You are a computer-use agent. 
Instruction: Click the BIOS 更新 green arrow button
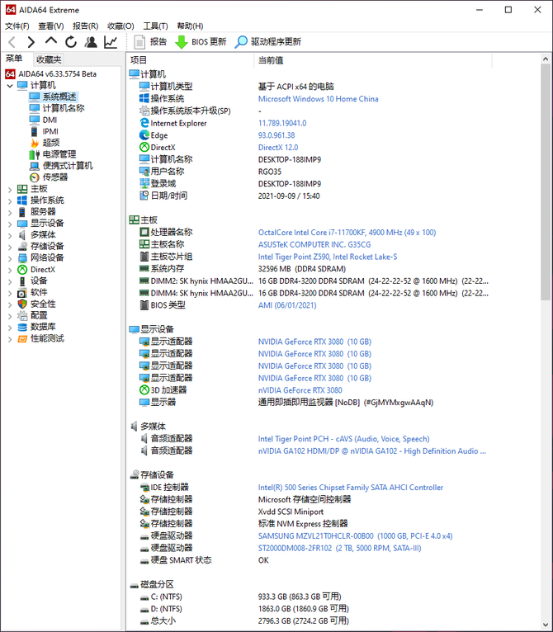pos(200,41)
